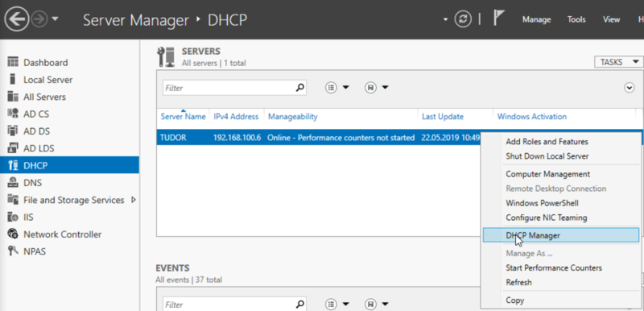Click the File and Storage Services icon

coord(13,200)
